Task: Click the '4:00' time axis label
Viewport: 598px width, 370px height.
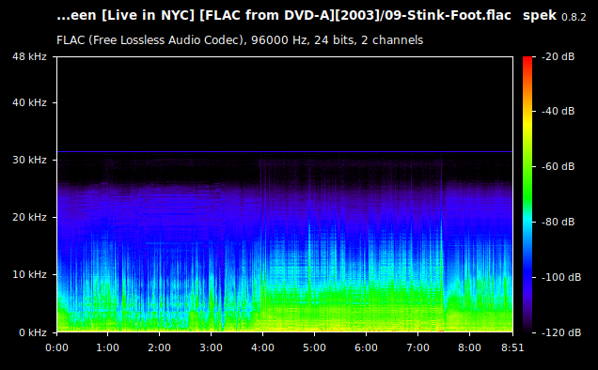Action: click(262, 347)
